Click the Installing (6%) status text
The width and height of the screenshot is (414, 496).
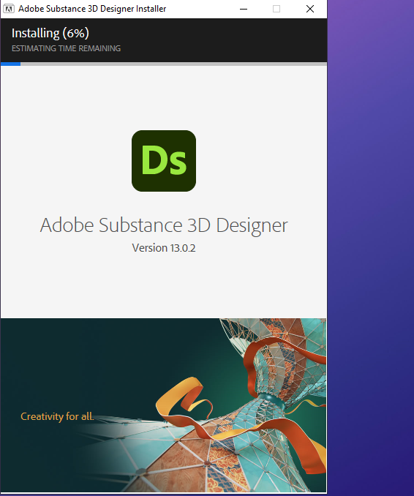click(50, 33)
